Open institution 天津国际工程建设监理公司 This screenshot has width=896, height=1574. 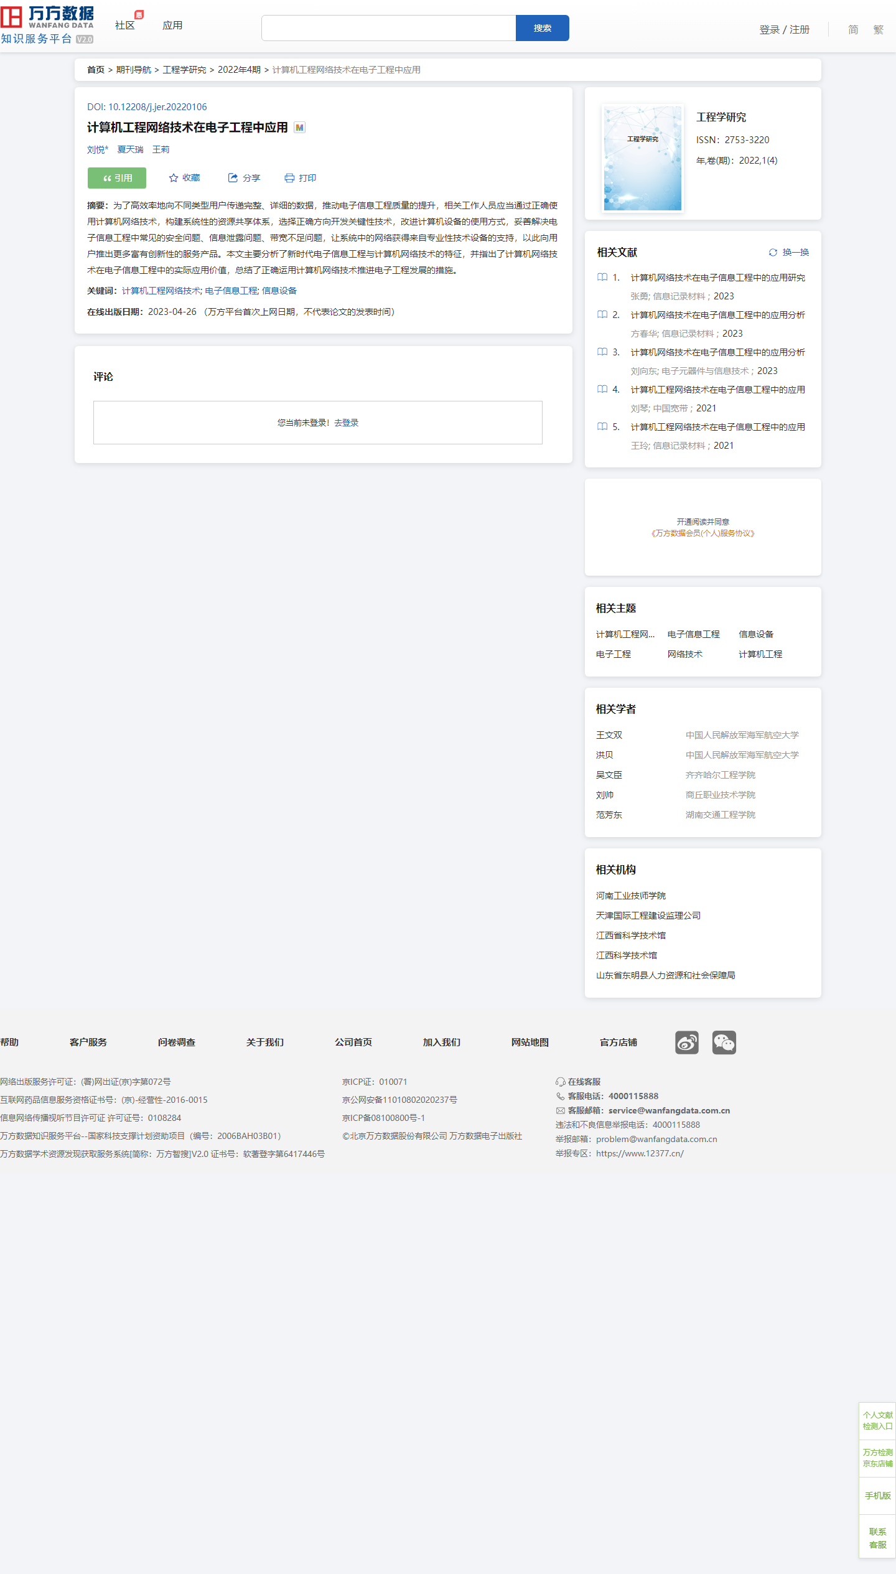(x=648, y=916)
